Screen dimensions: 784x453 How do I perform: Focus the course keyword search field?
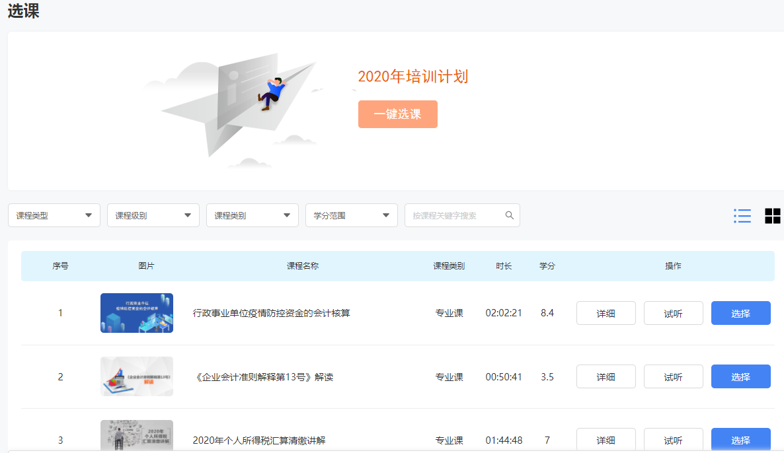(x=462, y=215)
